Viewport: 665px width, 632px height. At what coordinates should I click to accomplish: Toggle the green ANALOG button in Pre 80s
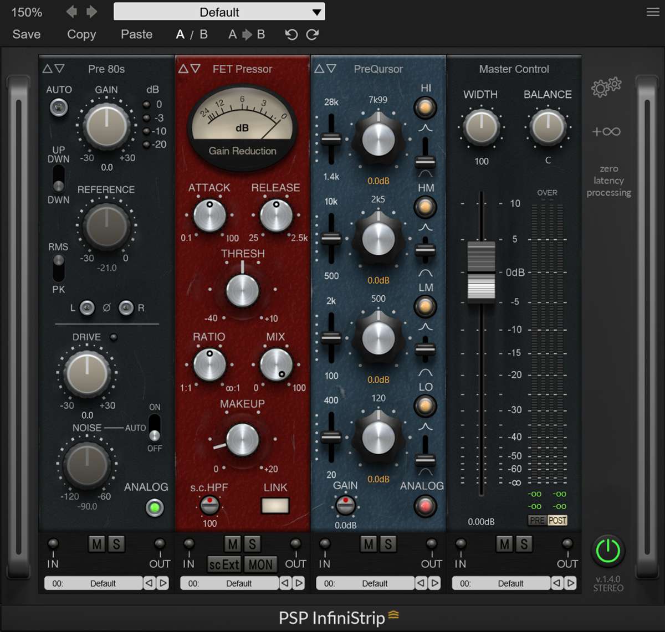pos(155,507)
